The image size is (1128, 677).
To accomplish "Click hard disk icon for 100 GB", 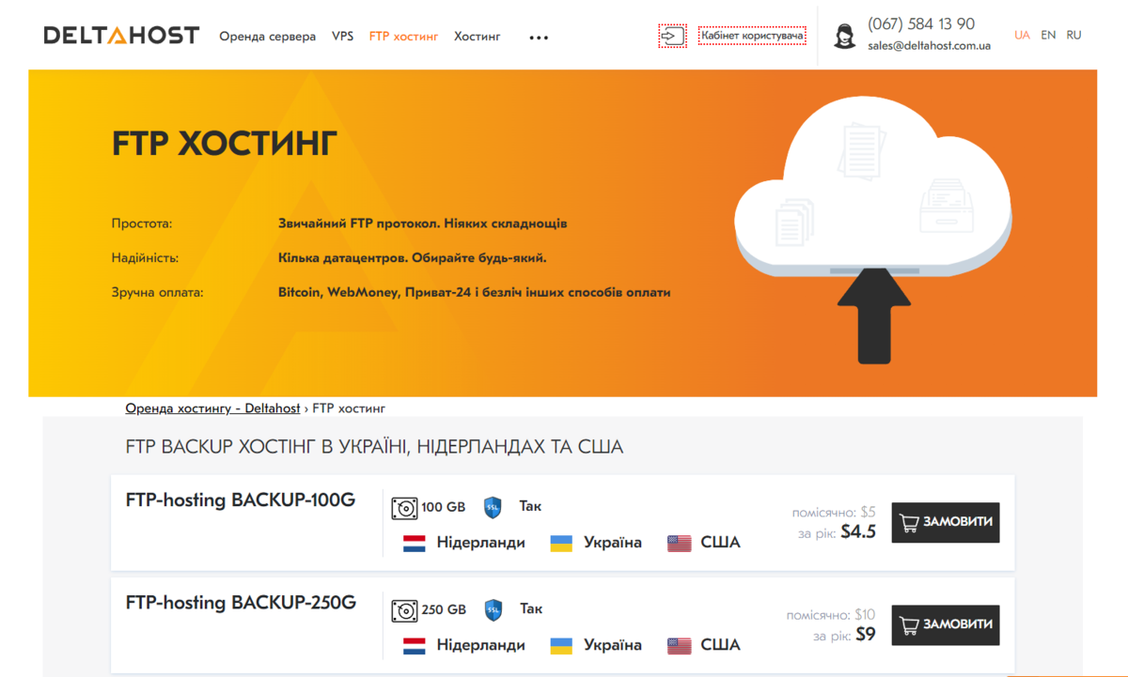I will [404, 508].
